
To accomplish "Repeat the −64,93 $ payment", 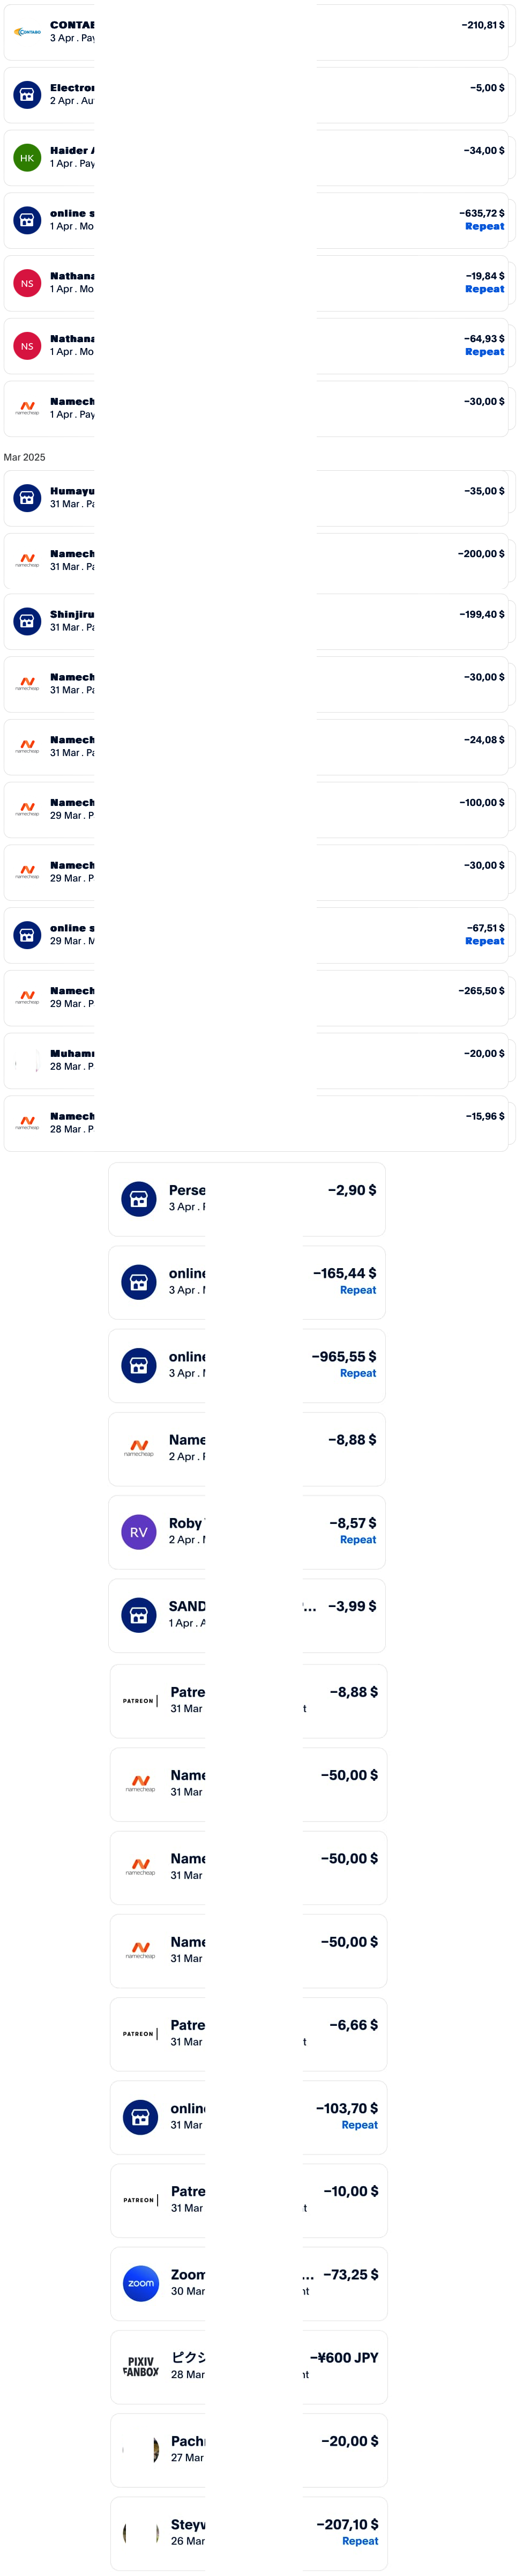I will click(x=484, y=352).
